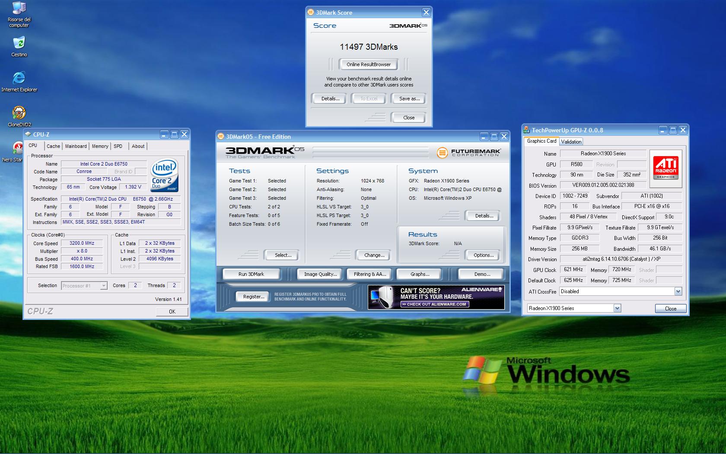Click the Core Speed 3200.0 MHz field
The height and width of the screenshot is (454, 726).
[x=82, y=243]
